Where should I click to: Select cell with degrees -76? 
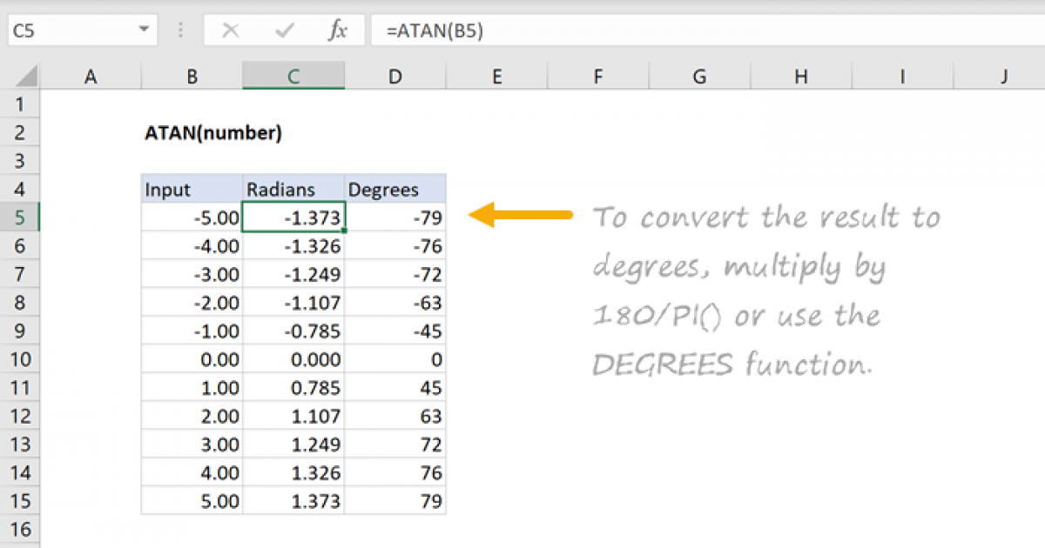point(395,246)
